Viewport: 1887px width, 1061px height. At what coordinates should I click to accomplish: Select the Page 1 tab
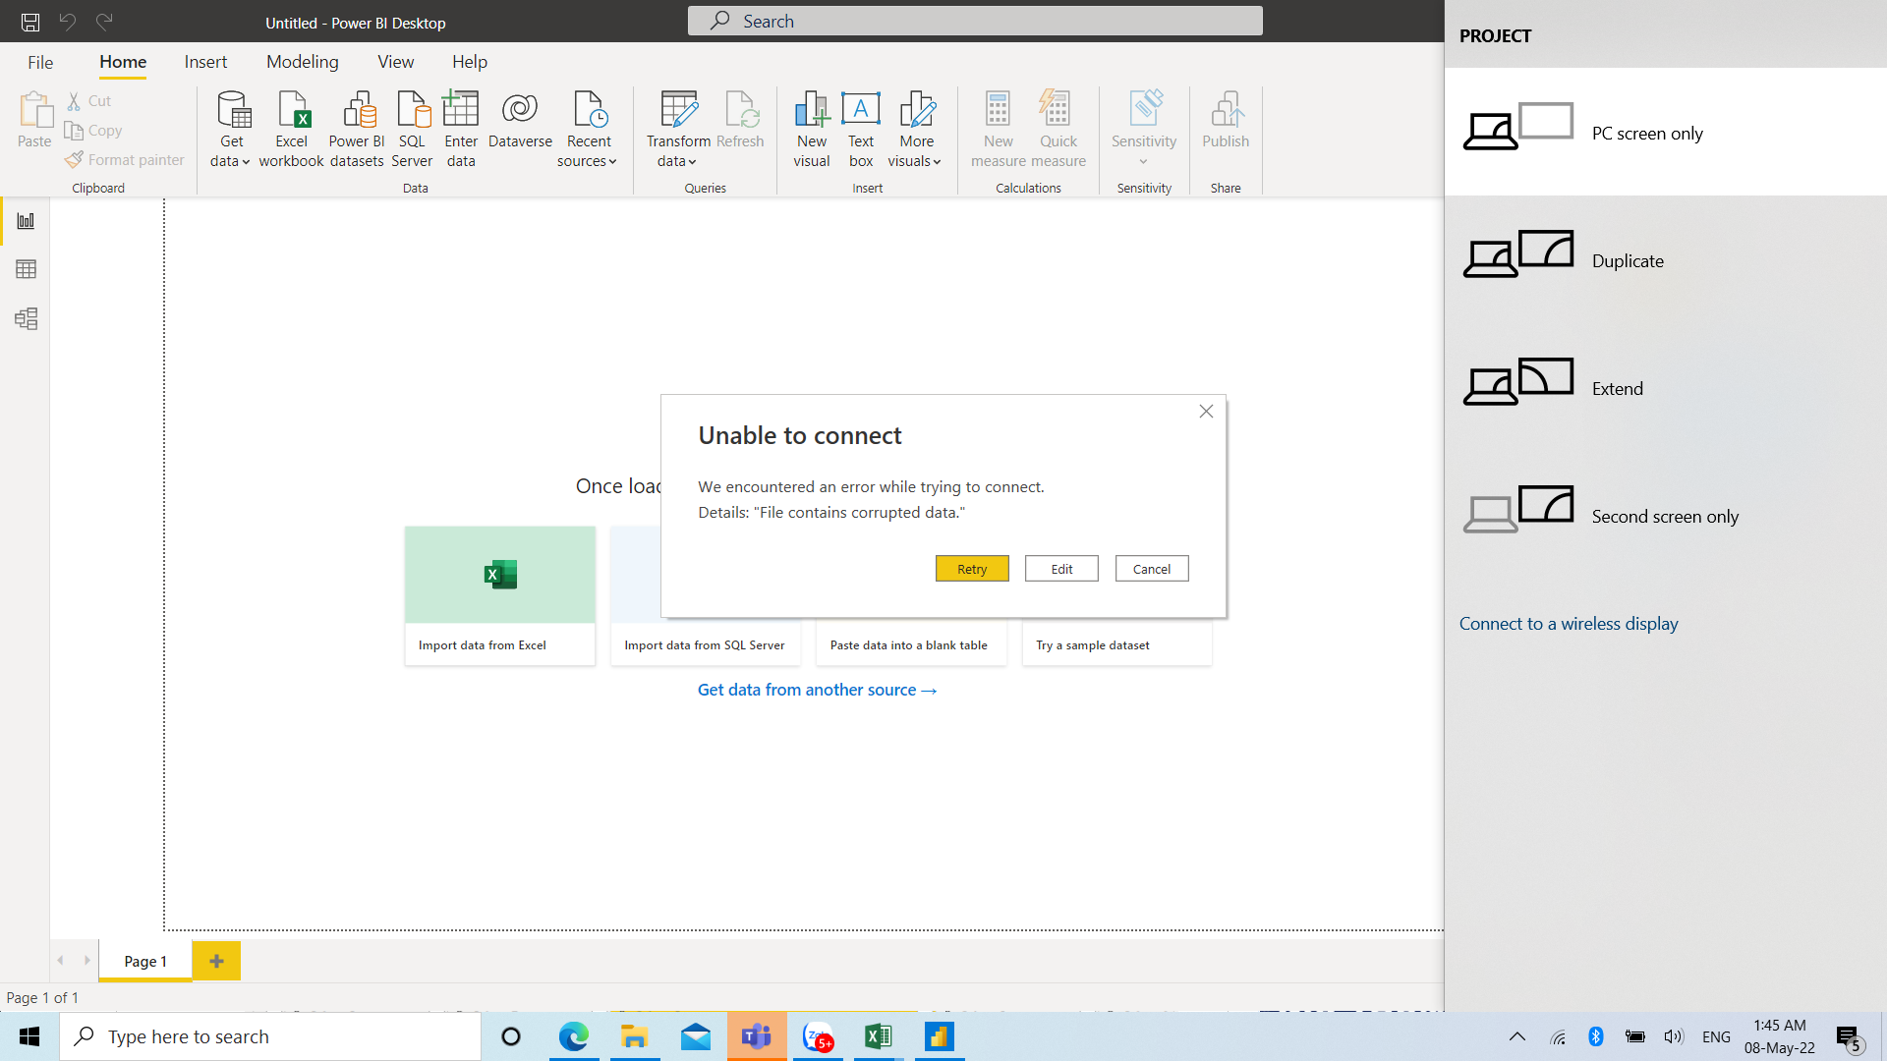click(x=145, y=961)
